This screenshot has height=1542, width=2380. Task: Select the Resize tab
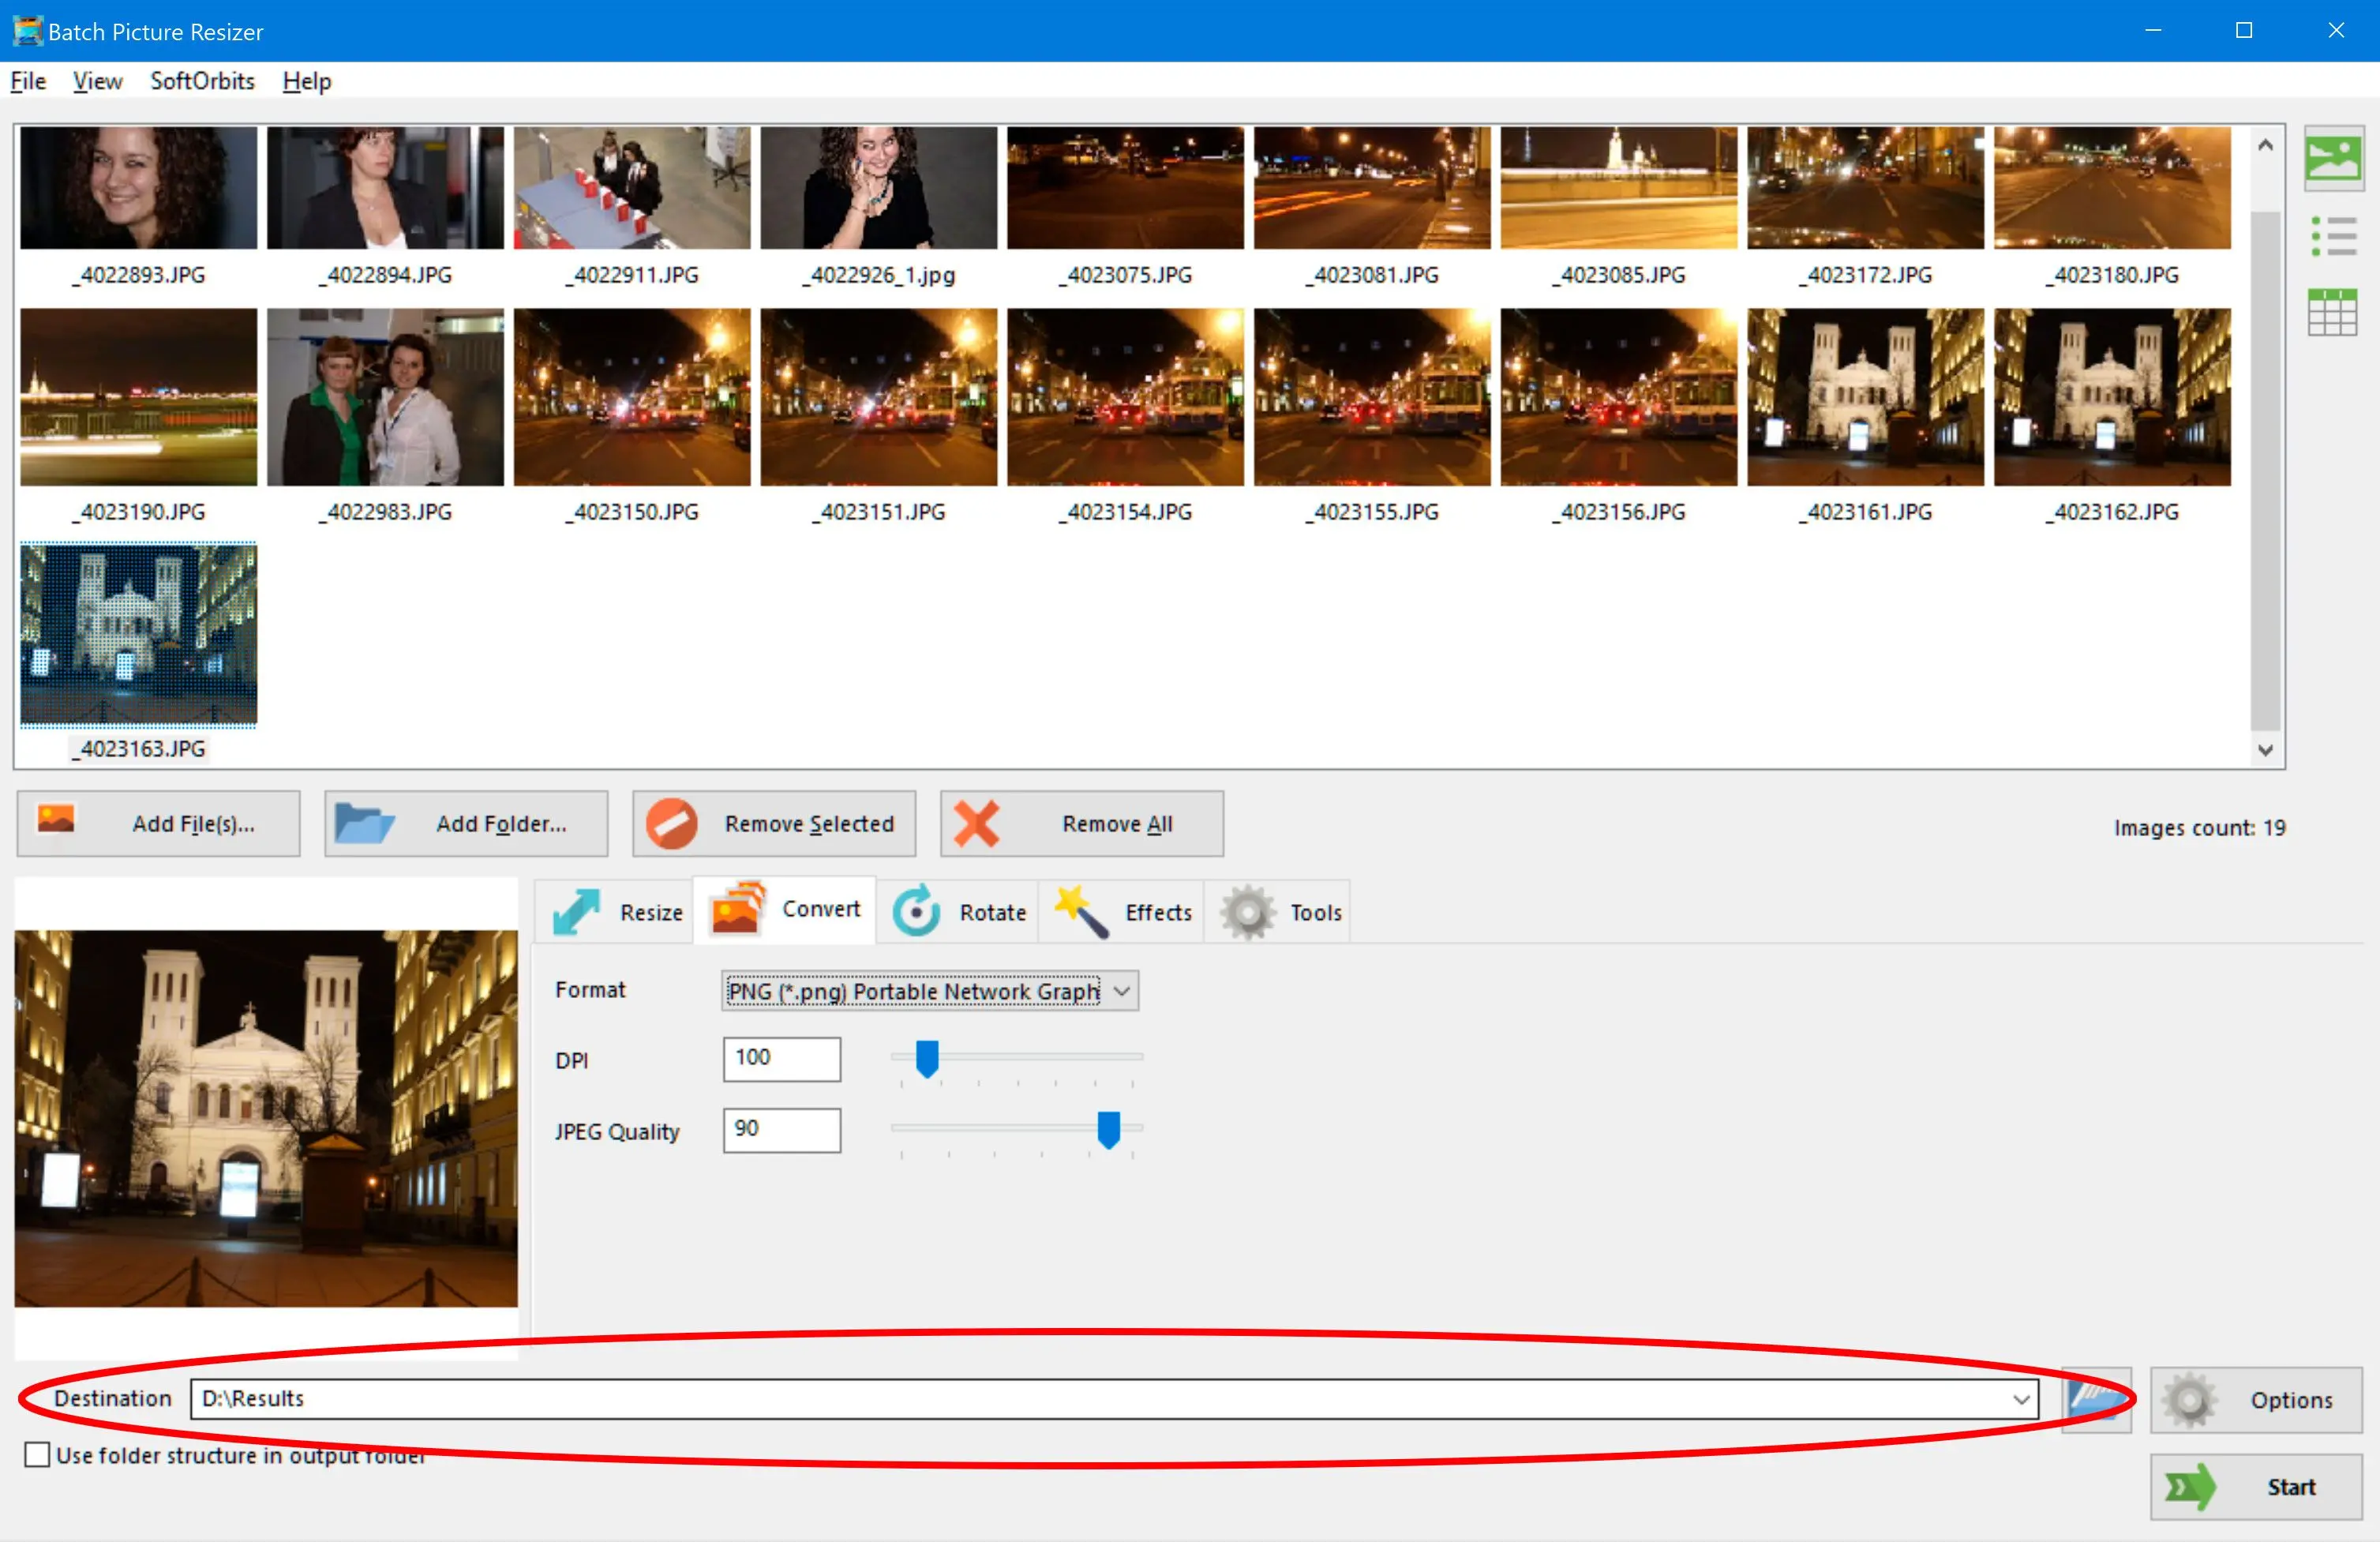(x=620, y=910)
